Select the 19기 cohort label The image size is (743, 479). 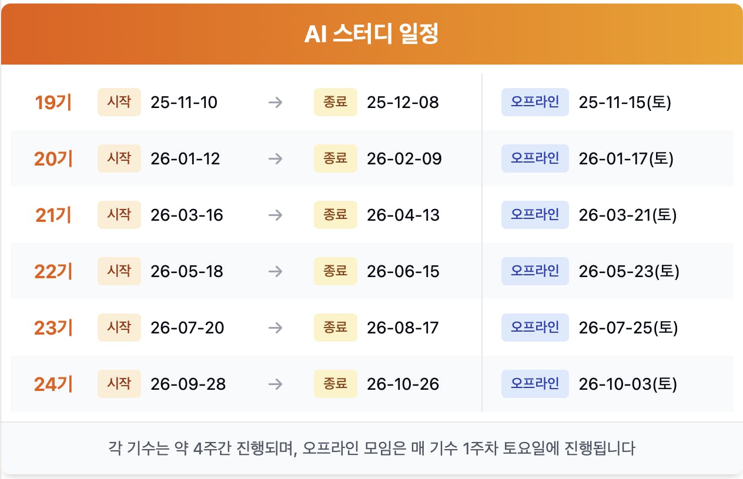click(53, 103)
